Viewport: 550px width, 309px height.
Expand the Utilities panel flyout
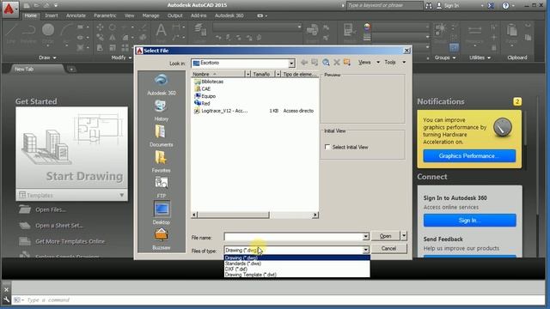pos(480,58)
